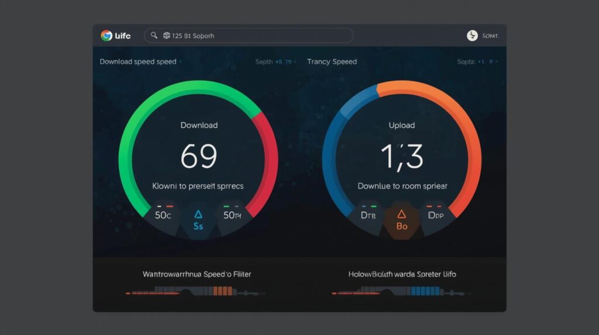Toggle the DTB indicator under Upload gauge
The width and height of the screenshot is (599, 335).
pyautogui.click(x=368, y=215)
